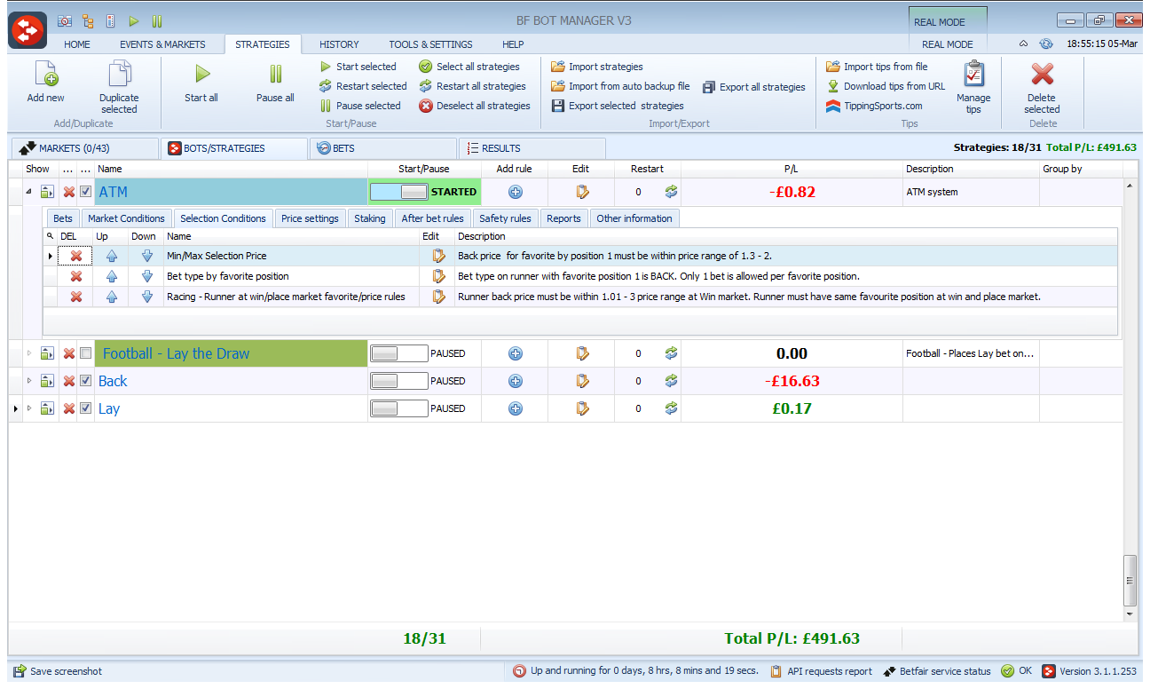Collapse the ribbon with up chevron
1150x689 pixels.
pyautogui.click(x=1023, y=44)
